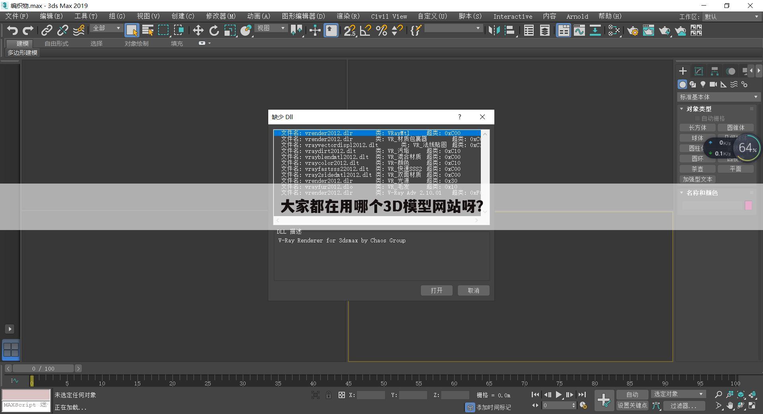
Task: Click 打开 in the missing DLL dialog
Action: coord(436,290)
